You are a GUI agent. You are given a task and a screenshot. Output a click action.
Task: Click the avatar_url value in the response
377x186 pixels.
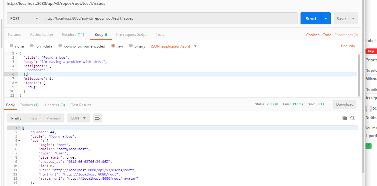(x=102, y=178)
